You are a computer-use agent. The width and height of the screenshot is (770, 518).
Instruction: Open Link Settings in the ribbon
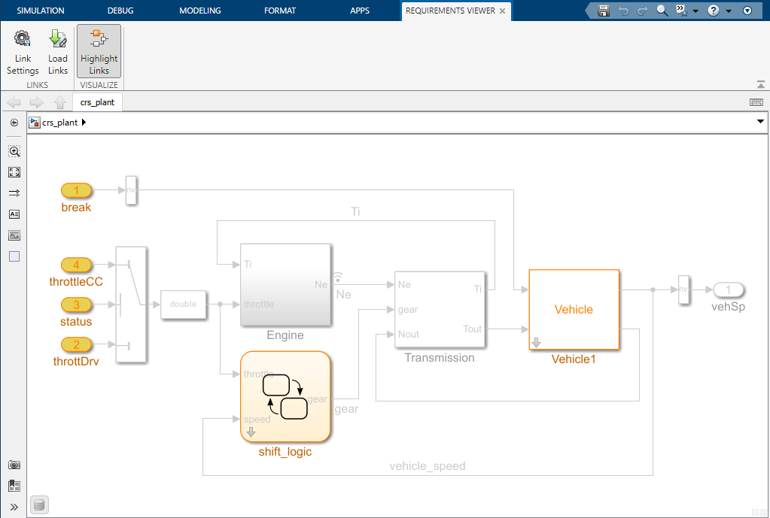point(23,52)
